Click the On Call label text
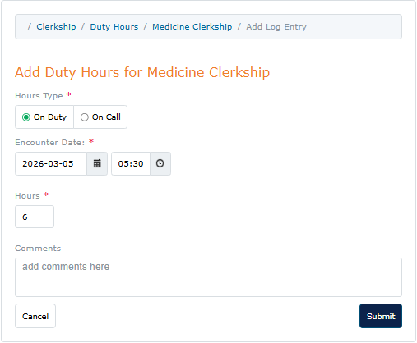 point(106,117)
